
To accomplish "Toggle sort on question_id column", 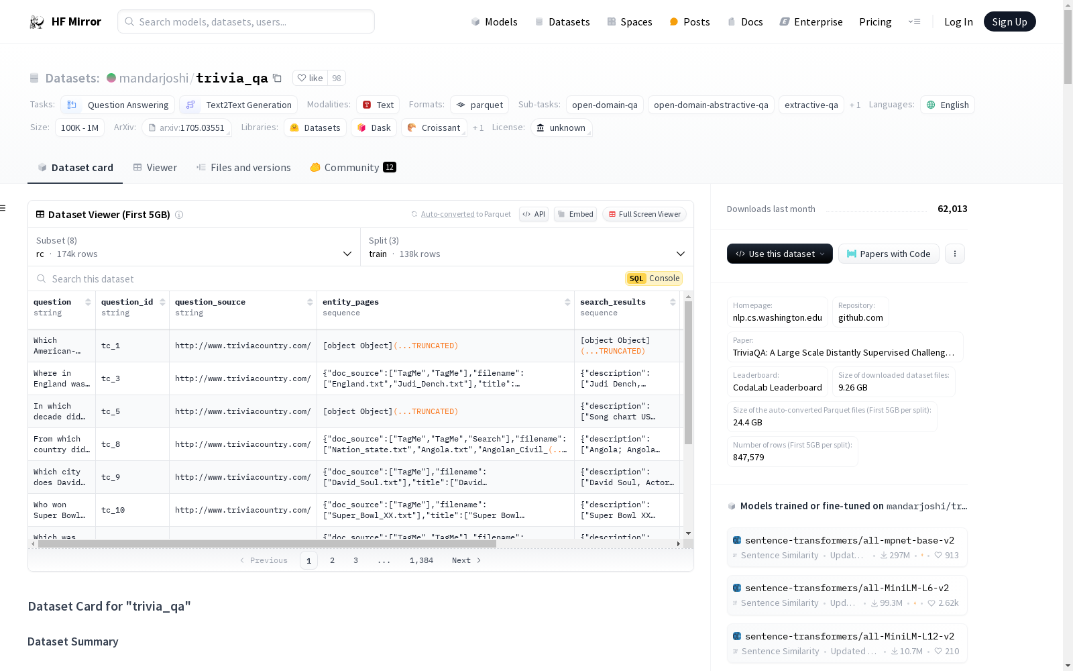I will 162,303.
